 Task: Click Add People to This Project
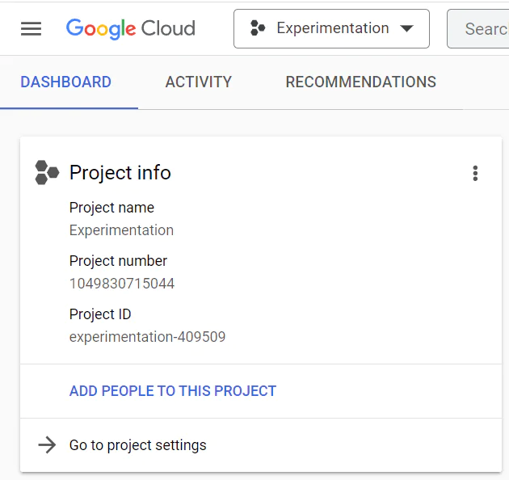(x=173, y=391)
